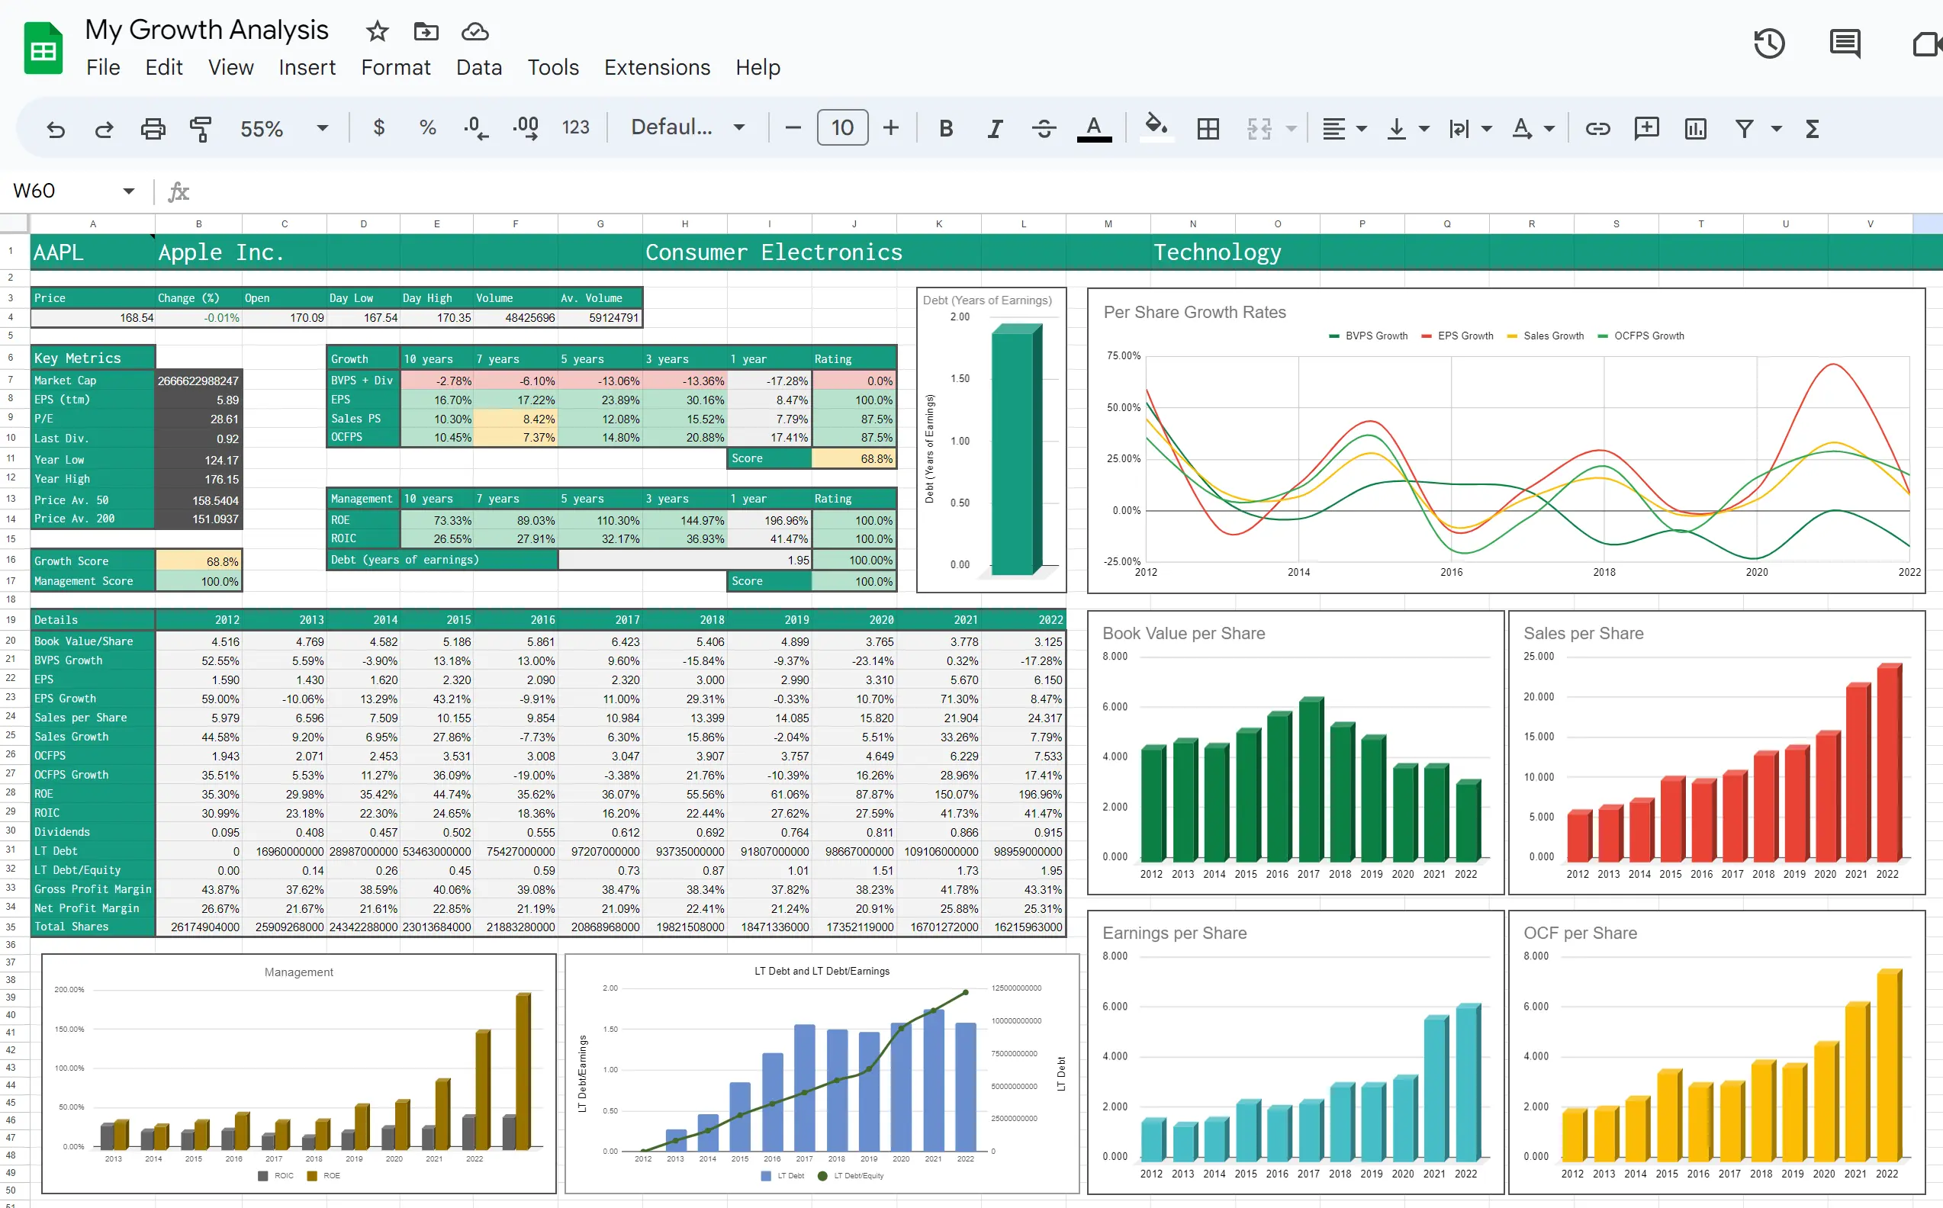Open the Extensions menu
This screenshot has height=1208, width=1943.
pyautogui.click(x=657, y=67)
